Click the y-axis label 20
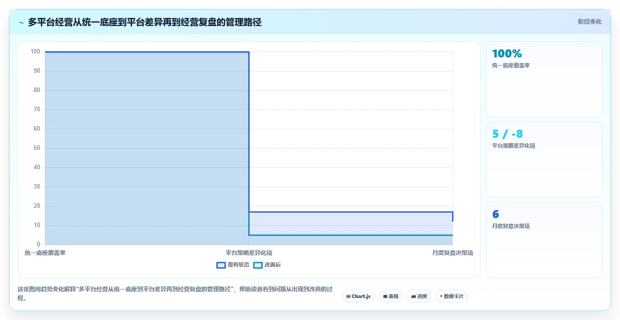620x320 pixels. click(x=37, y=206)
